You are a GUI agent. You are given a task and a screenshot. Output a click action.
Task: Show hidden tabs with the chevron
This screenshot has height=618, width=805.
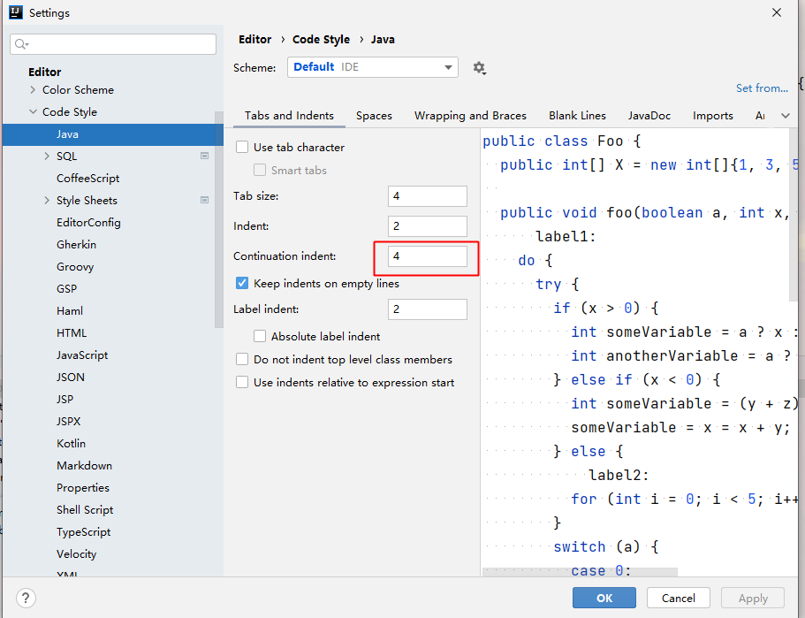(x=786, y=116)
